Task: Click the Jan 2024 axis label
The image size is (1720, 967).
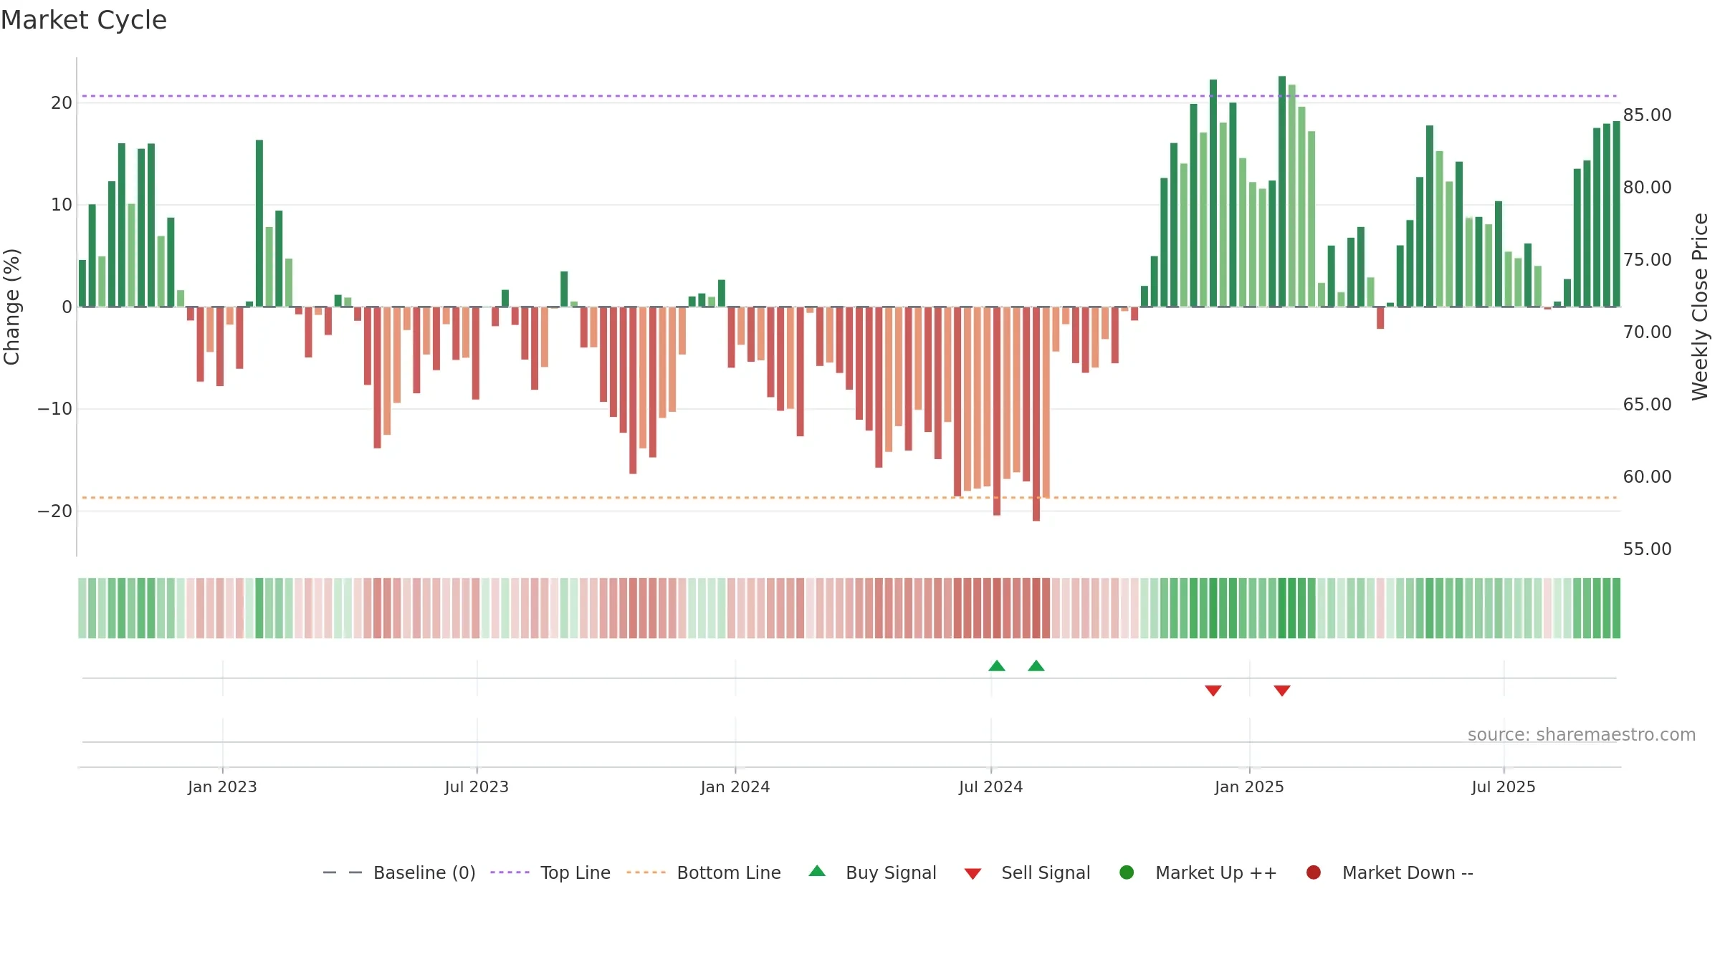Action: tap(735, 786)
